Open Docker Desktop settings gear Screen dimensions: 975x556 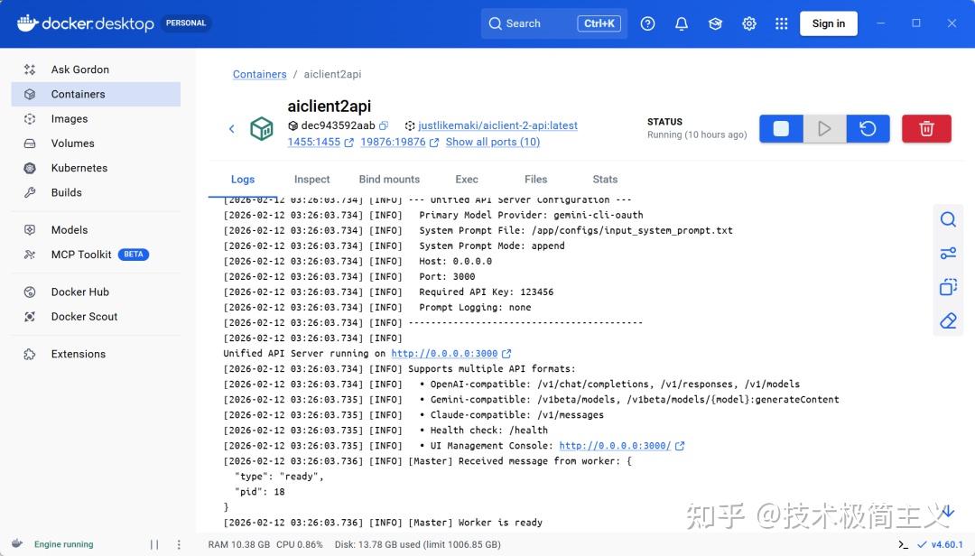pyautogui.click(x=749, y=24)
